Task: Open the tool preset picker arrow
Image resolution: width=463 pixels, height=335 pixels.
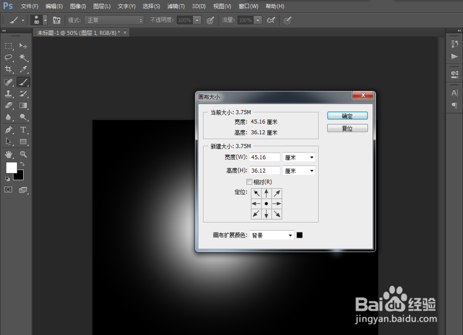Action: pyautogui.click(x=23, y=20)
